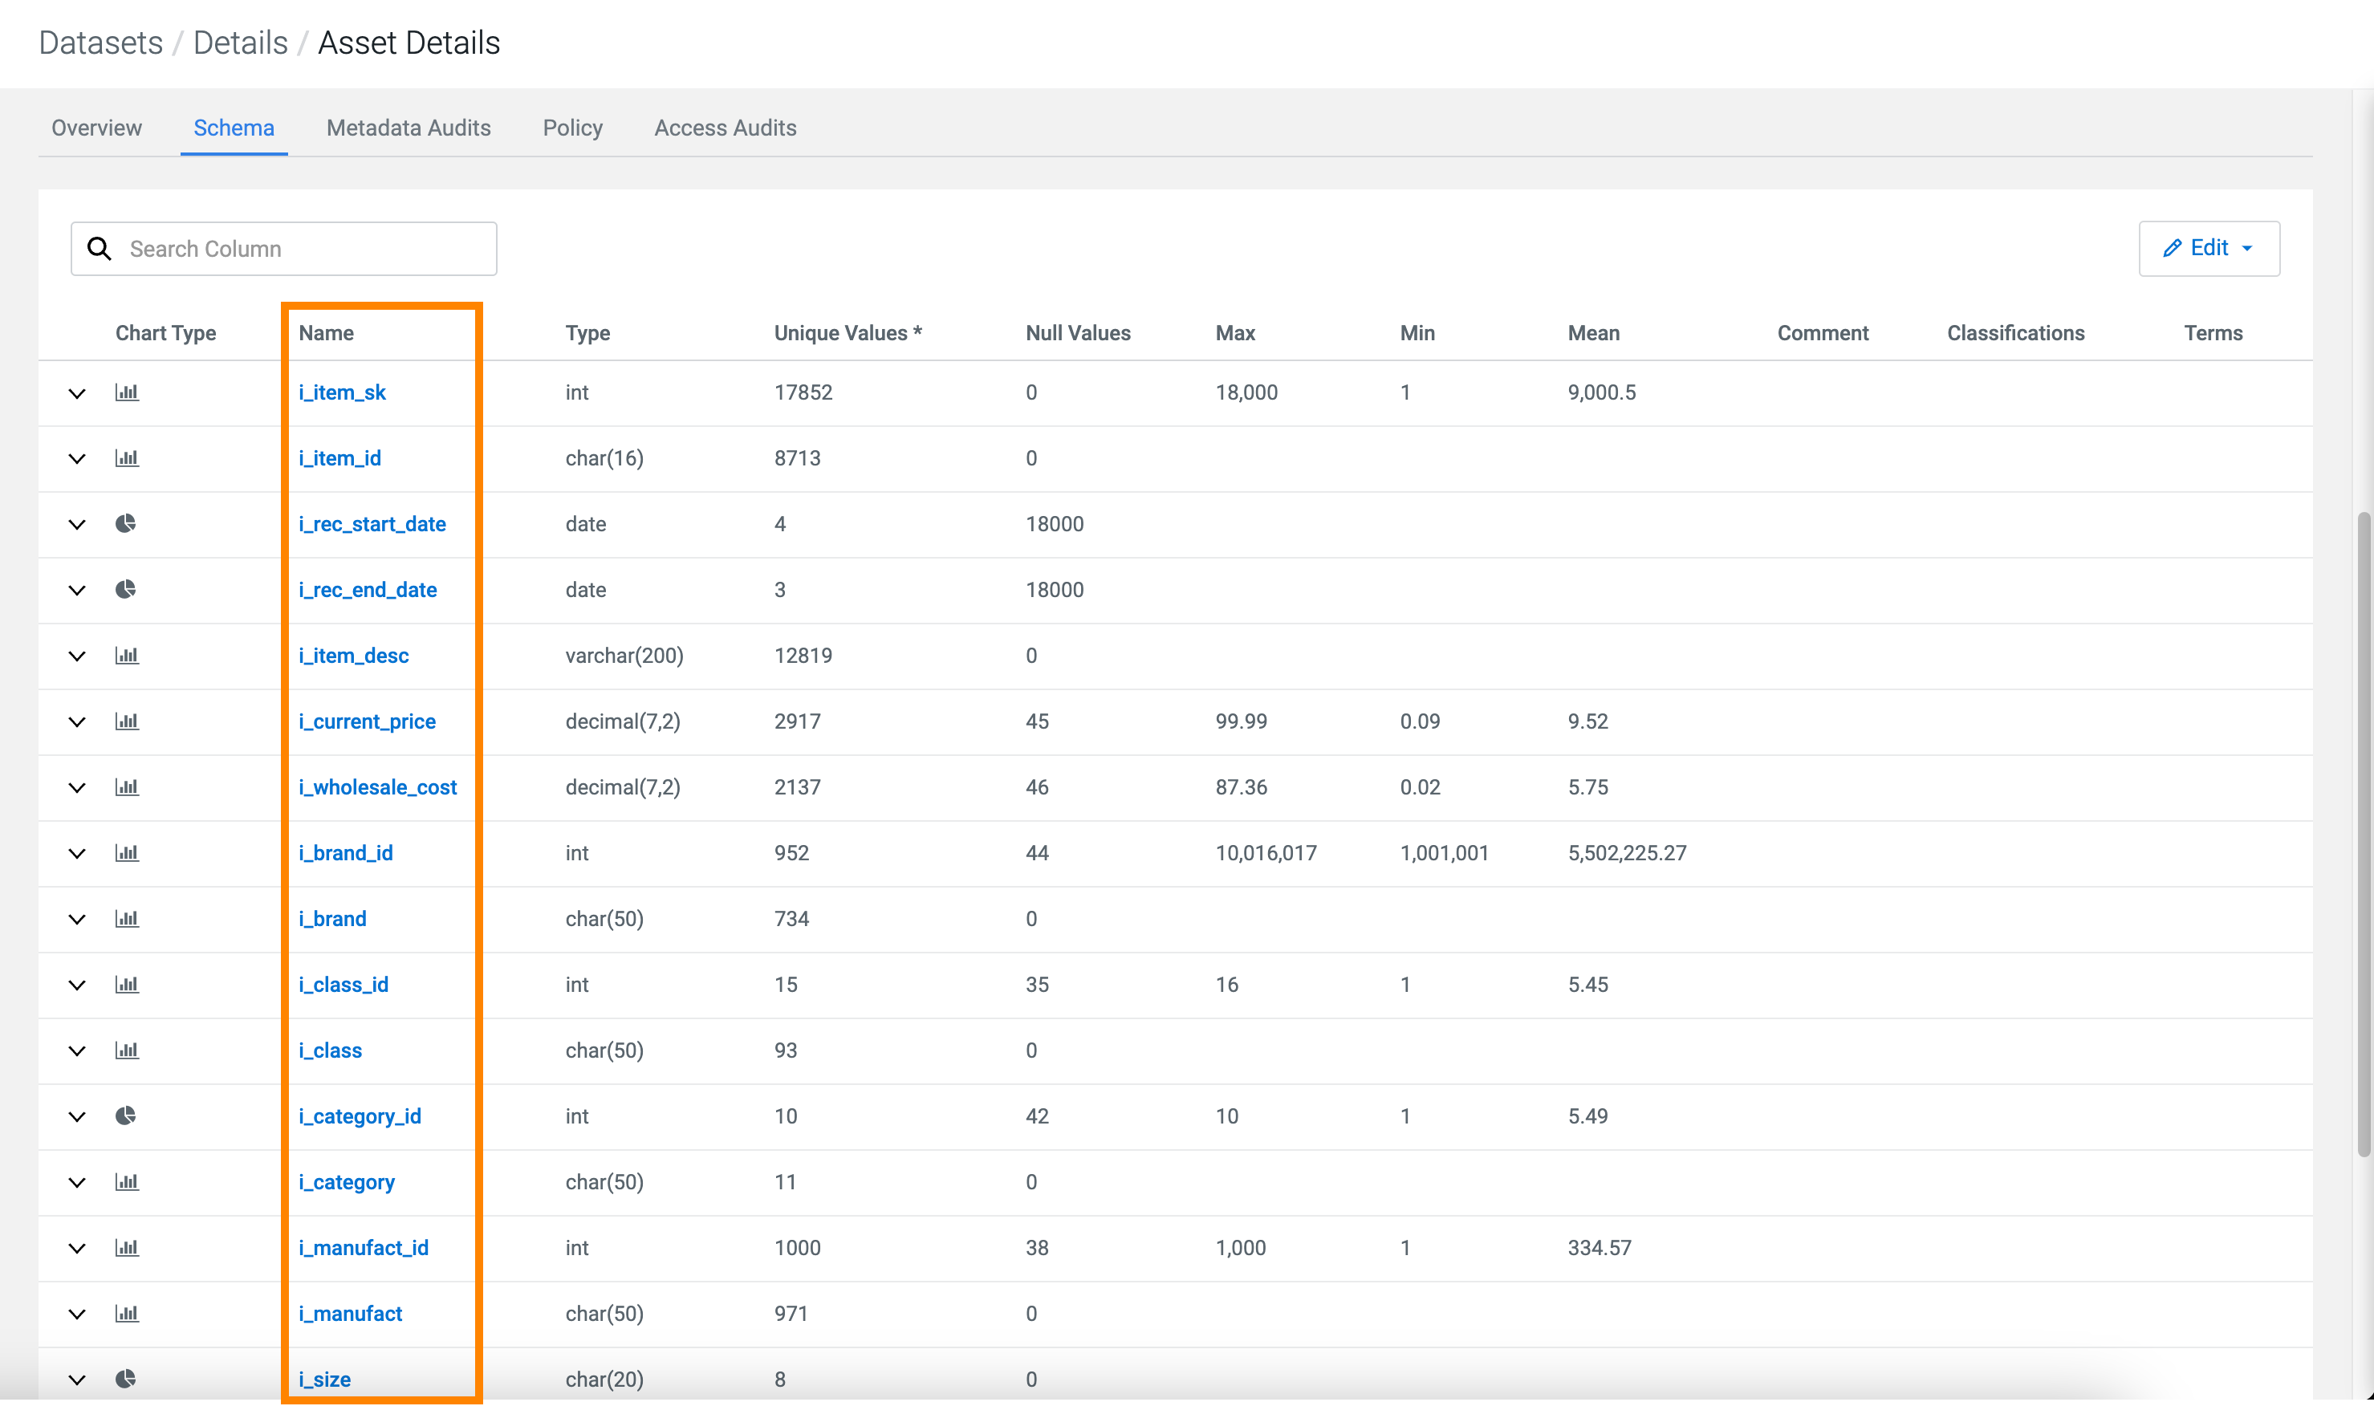Switch to the Policy tab

572,128
